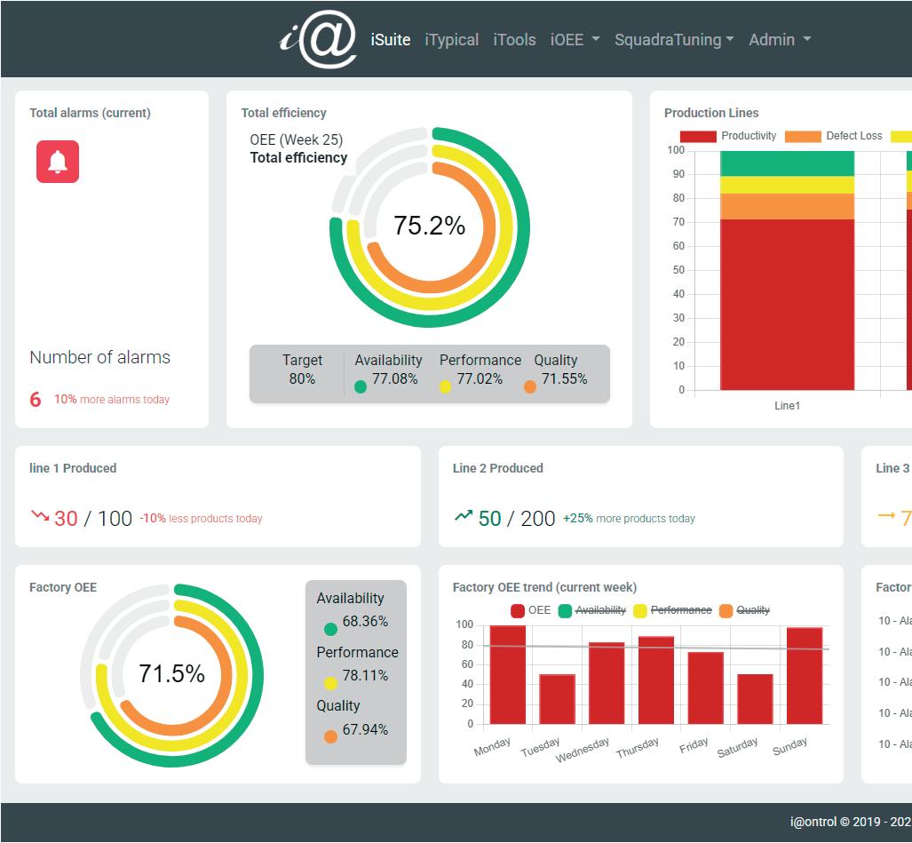This screenshot has height=843, width=912.
Task: Toggle Productivity red legend swatch
Action: point(698,136)
